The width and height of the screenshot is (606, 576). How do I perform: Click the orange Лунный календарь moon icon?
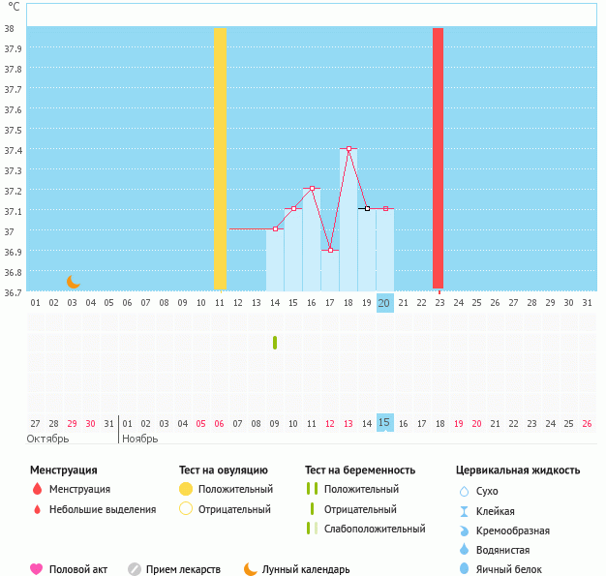pyautogui.click(x=251, y=569)
